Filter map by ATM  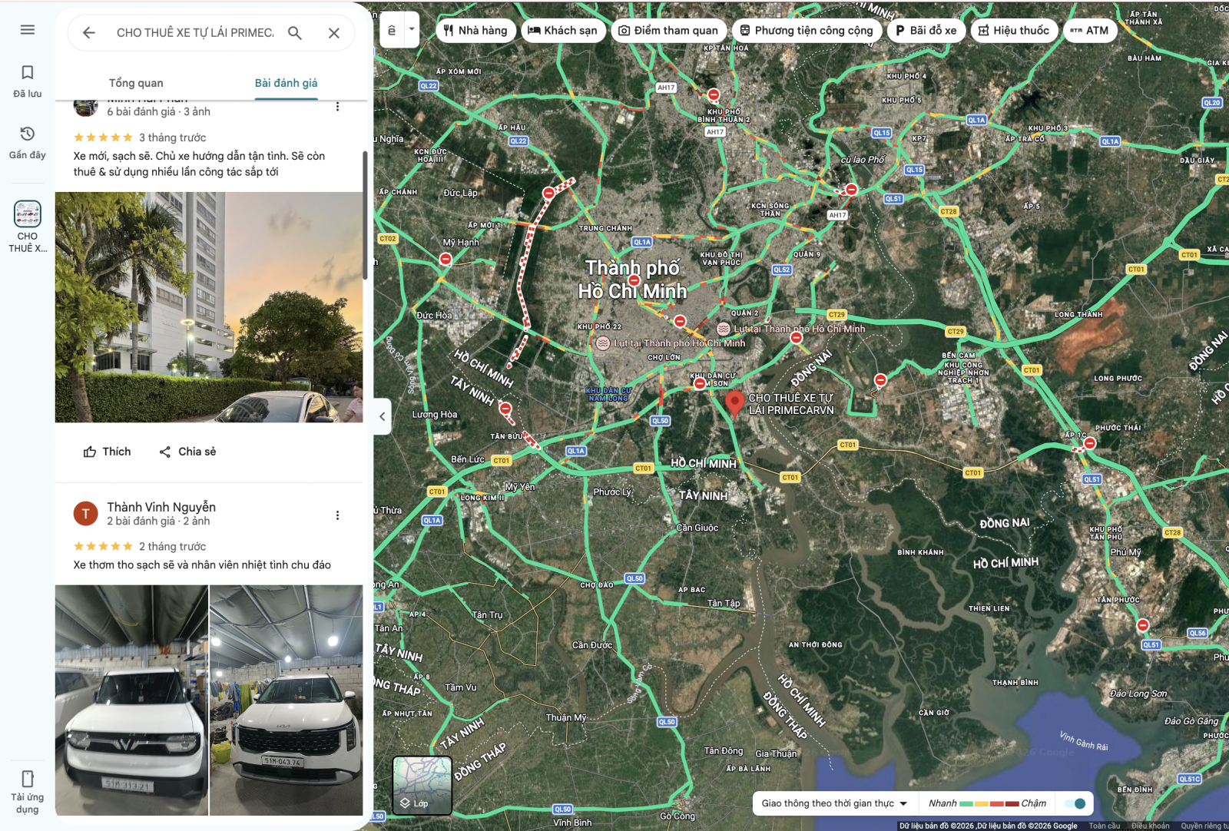[x=1090, y=31]
